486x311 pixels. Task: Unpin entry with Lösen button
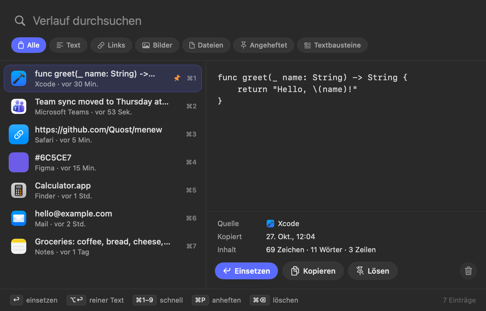(373, 271)
